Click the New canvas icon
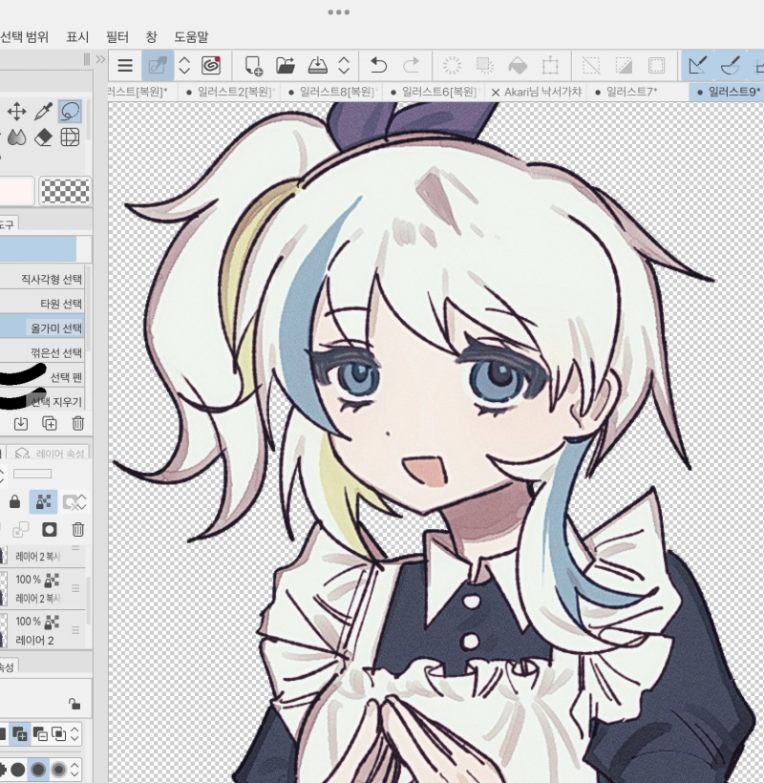 tap(253, 65)
